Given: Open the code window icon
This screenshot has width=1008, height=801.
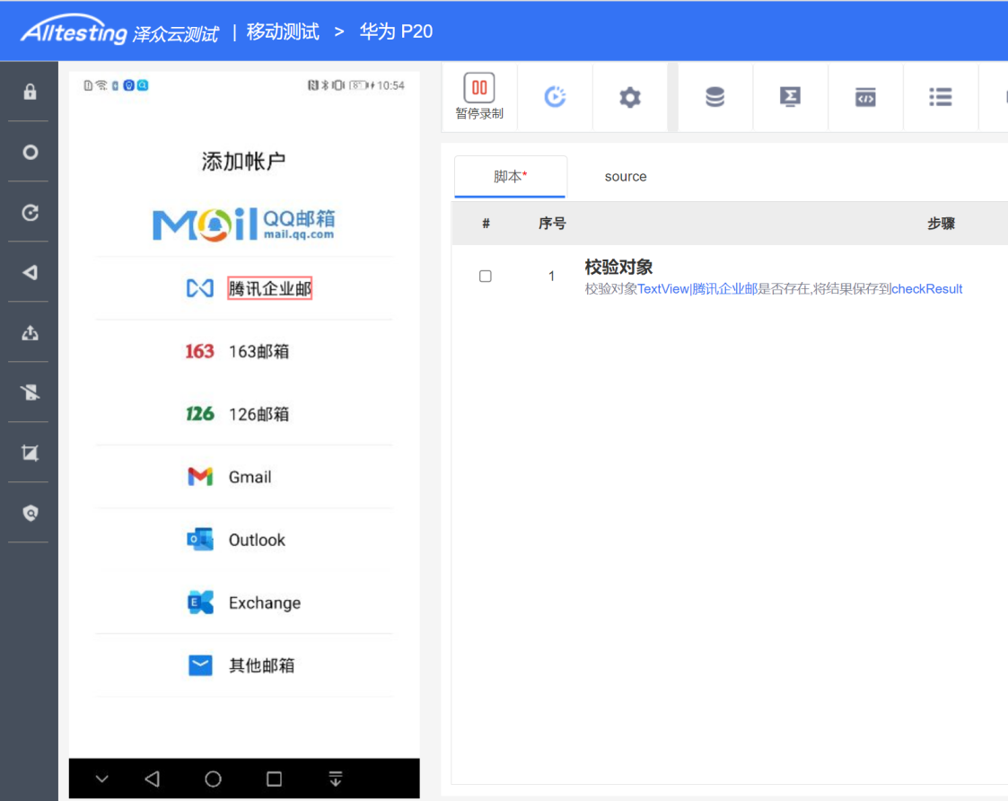Looking at the screenshot, I should pyautogui.click(x=865, y=97).
